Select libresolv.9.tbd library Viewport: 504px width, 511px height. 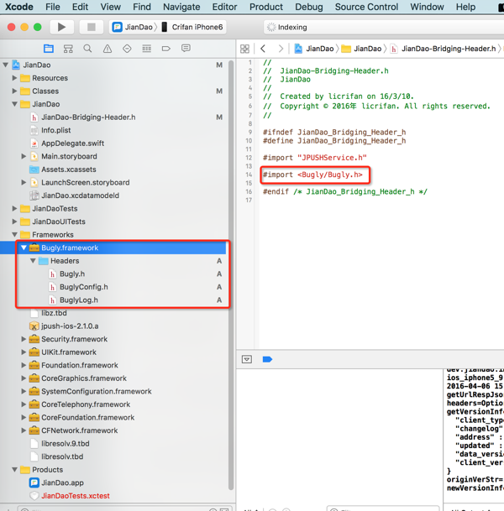tap(66, 444)
